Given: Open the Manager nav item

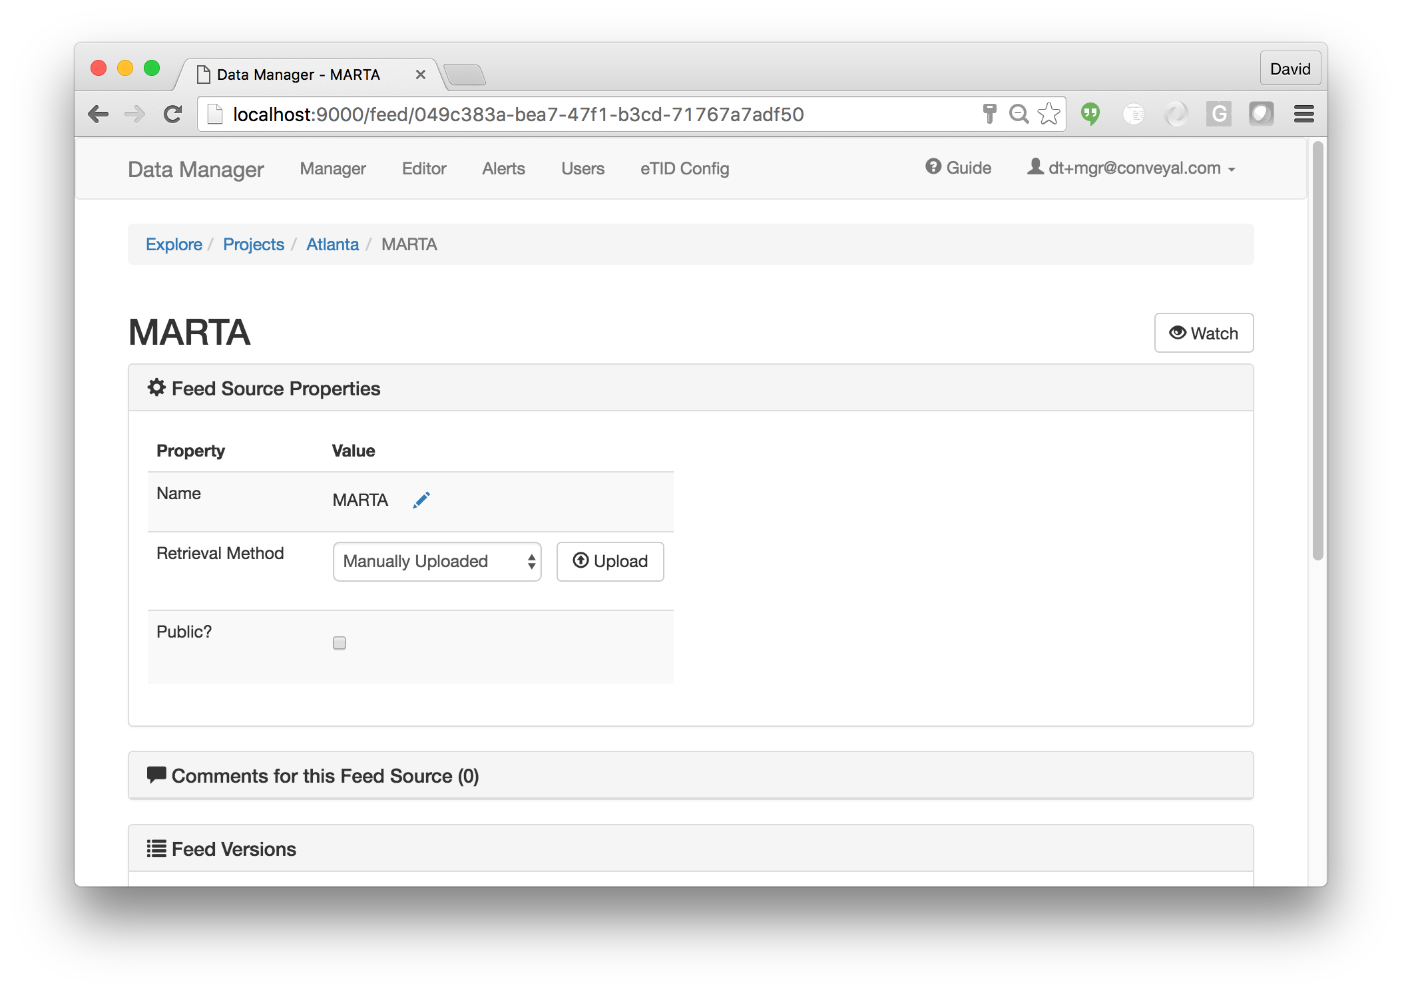Looking at the screenshot, I should tap(333, 168).
